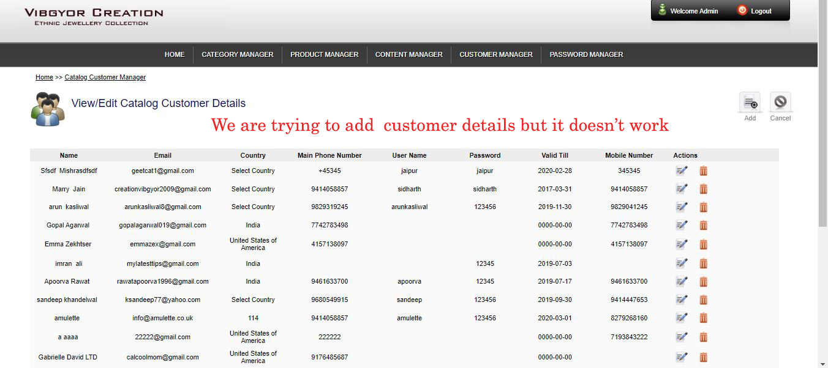The width and height of the screenshot is (828, 368).
Task: Open the Category Manager menu
Action: tap(238, 54)
